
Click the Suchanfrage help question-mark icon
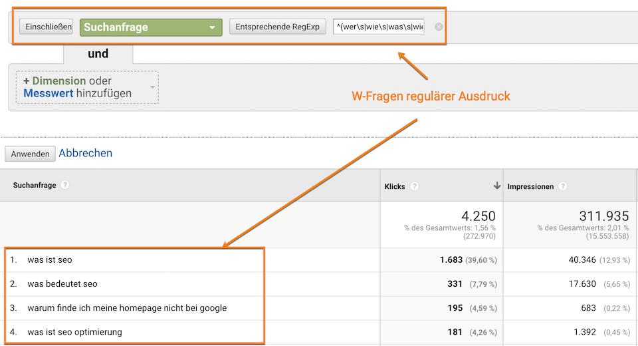point(64,185)
